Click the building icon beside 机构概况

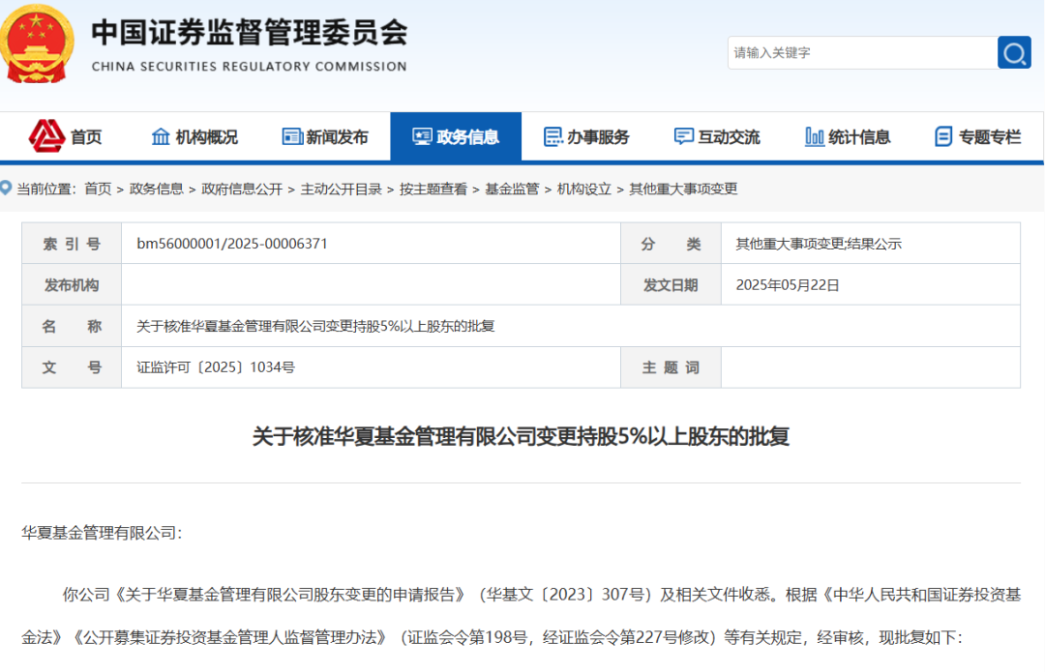tap(161, 136)
